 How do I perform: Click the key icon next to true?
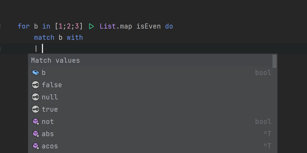pyautogui.click(x=35, y=109)
